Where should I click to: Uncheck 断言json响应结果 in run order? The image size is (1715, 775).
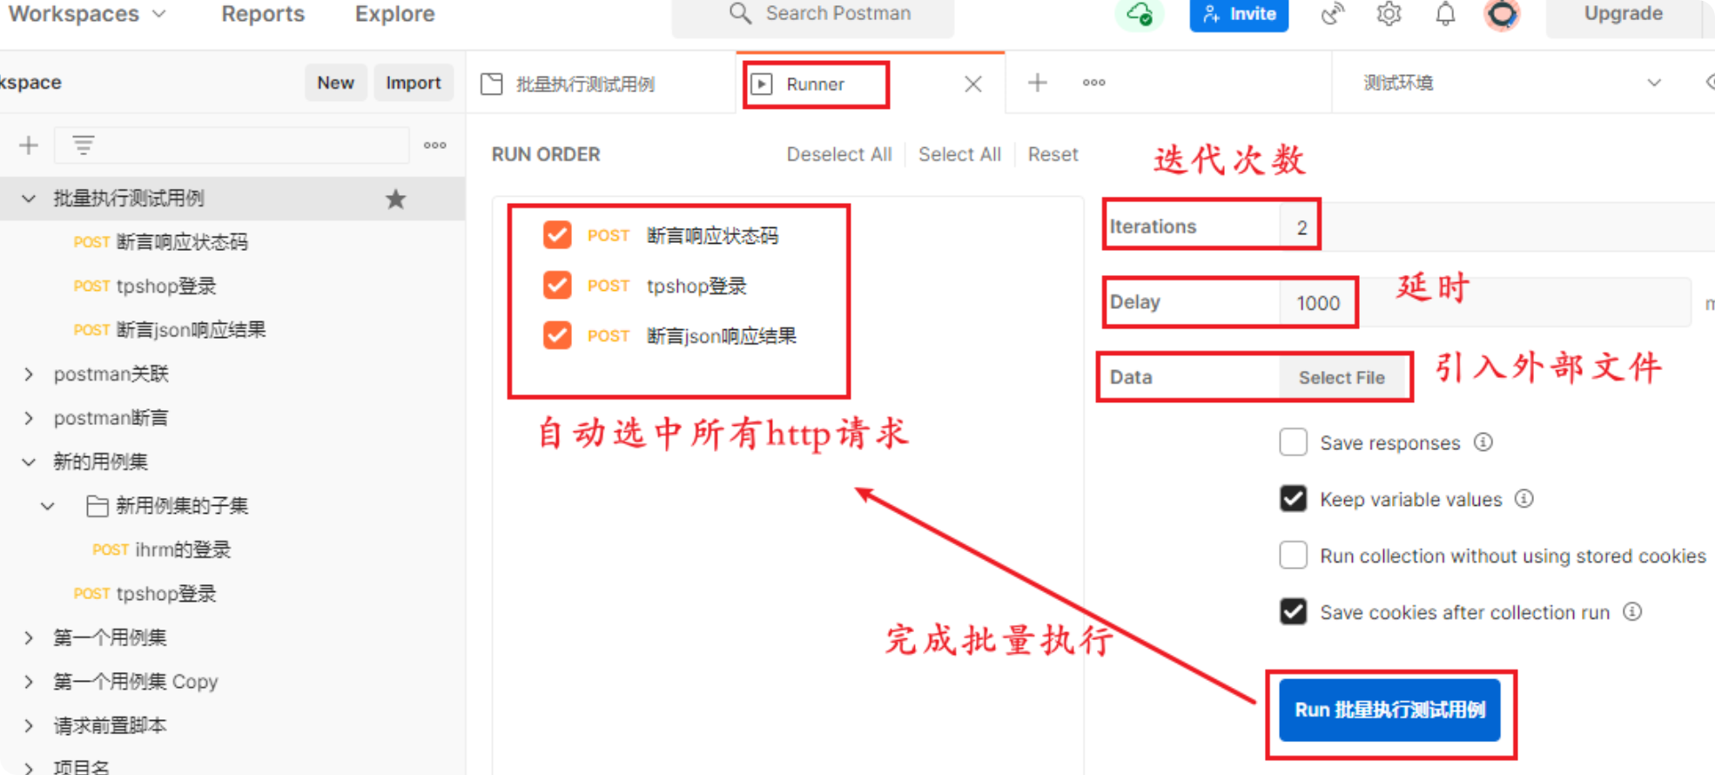coord(557,335)
